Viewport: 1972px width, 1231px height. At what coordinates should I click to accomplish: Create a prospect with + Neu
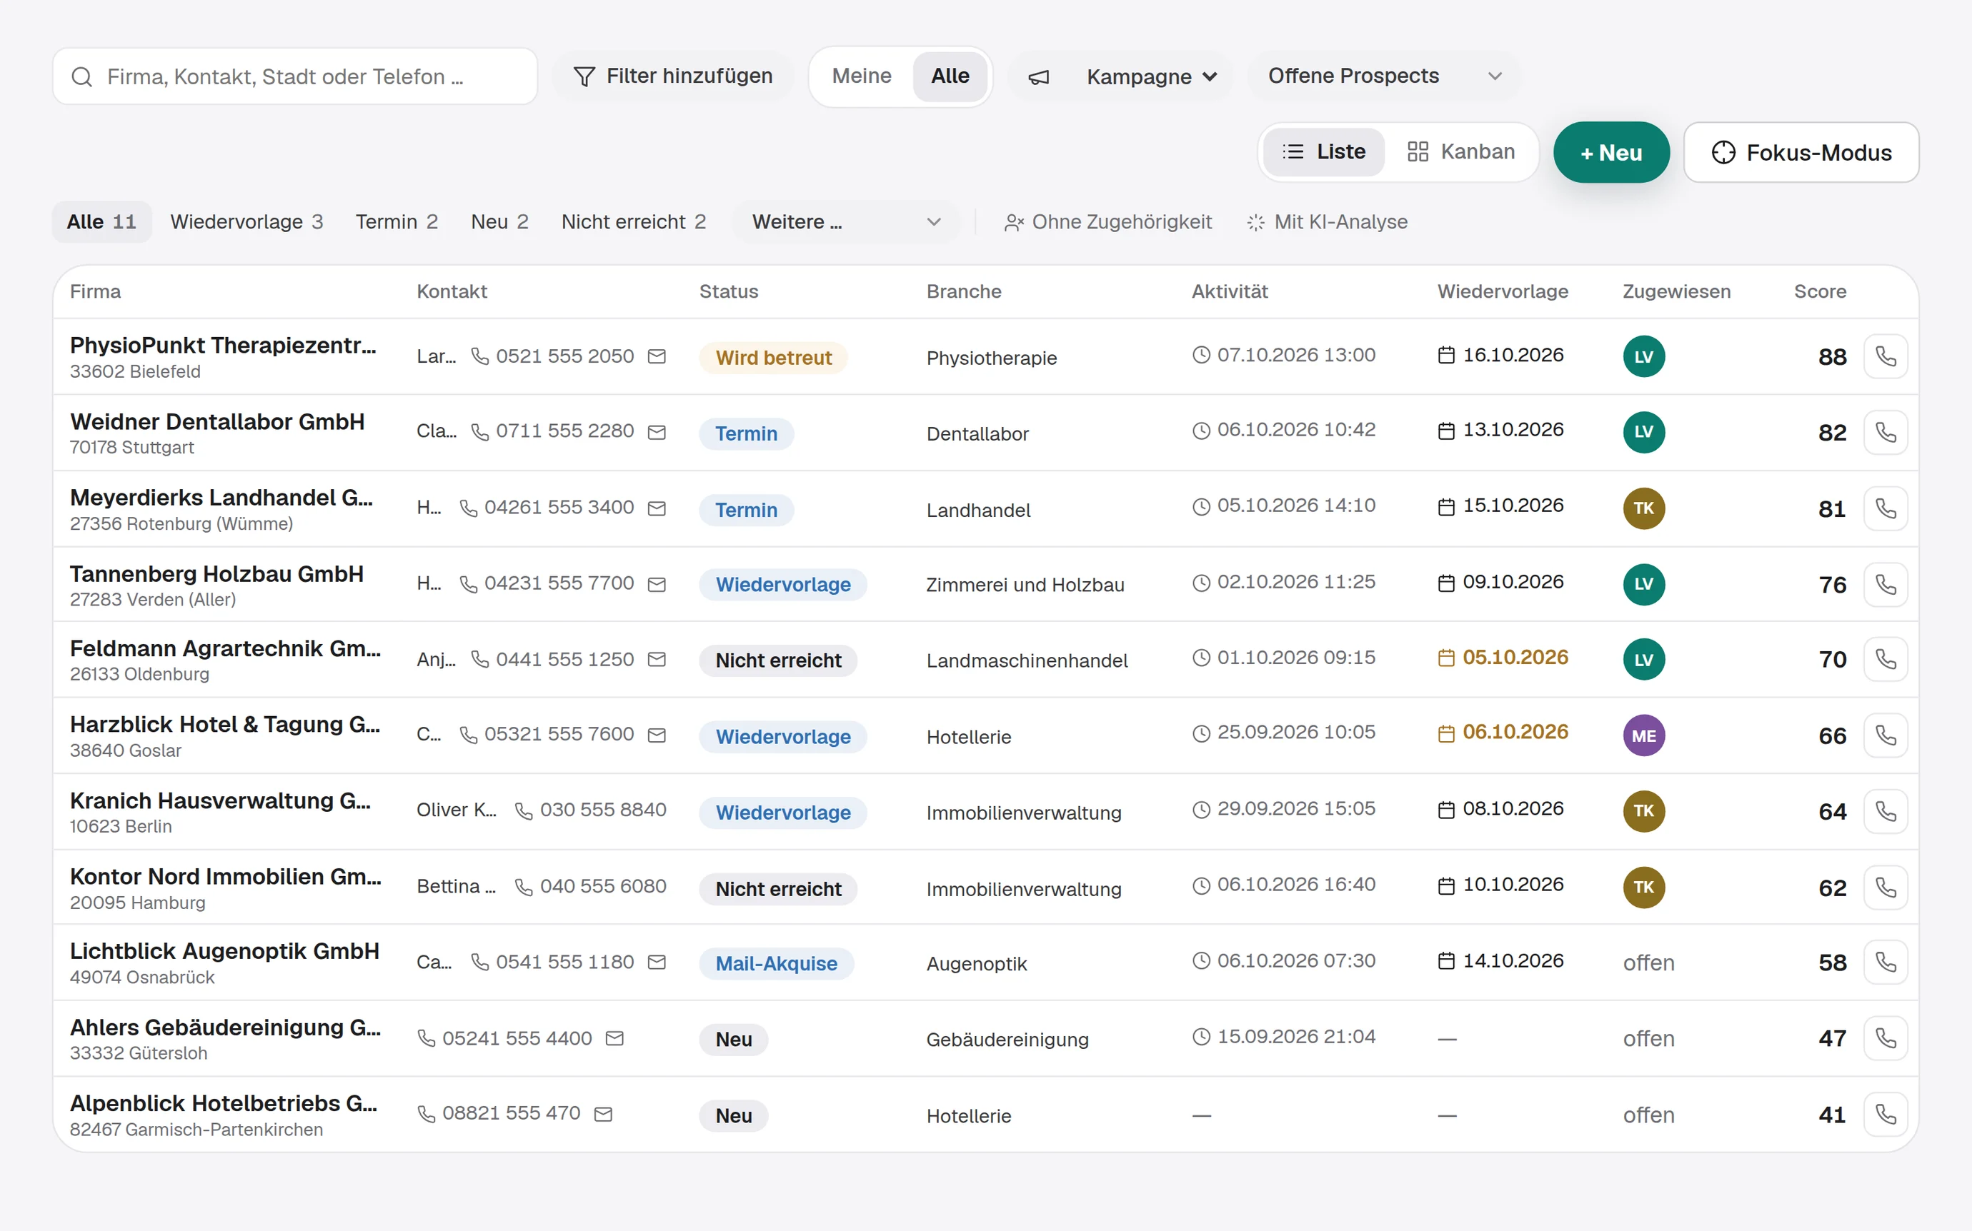1611,152
